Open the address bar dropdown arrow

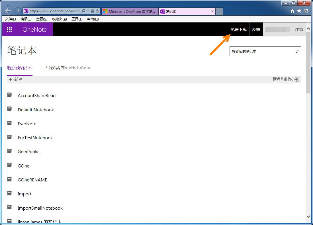(x=88, y=11)
